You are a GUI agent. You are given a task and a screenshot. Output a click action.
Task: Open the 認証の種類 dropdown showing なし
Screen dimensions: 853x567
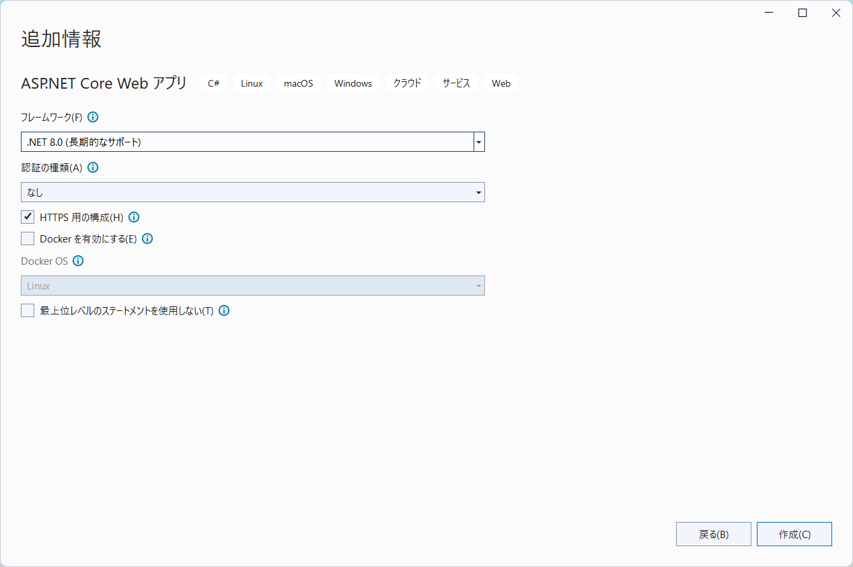tap(253, 192)
